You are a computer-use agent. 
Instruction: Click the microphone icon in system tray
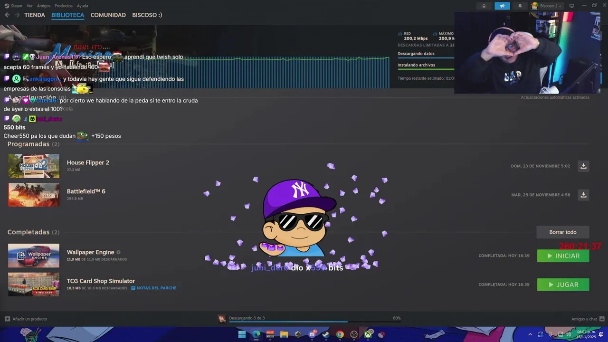[551, 334]
